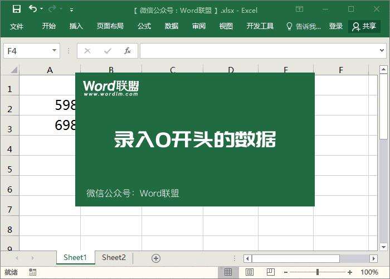Image resolution: width=390 pixels, height=279 pixels.
Task: Click zoom out minus button
Action: tap(286, 272)
